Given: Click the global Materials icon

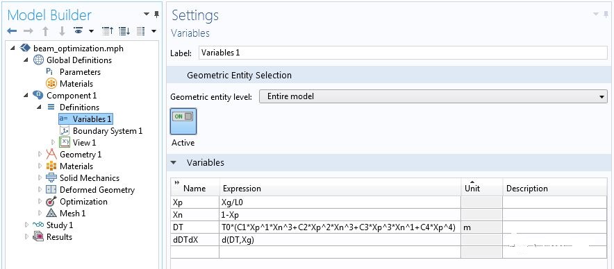Looking at the screenshot, I should click(51, 83).
